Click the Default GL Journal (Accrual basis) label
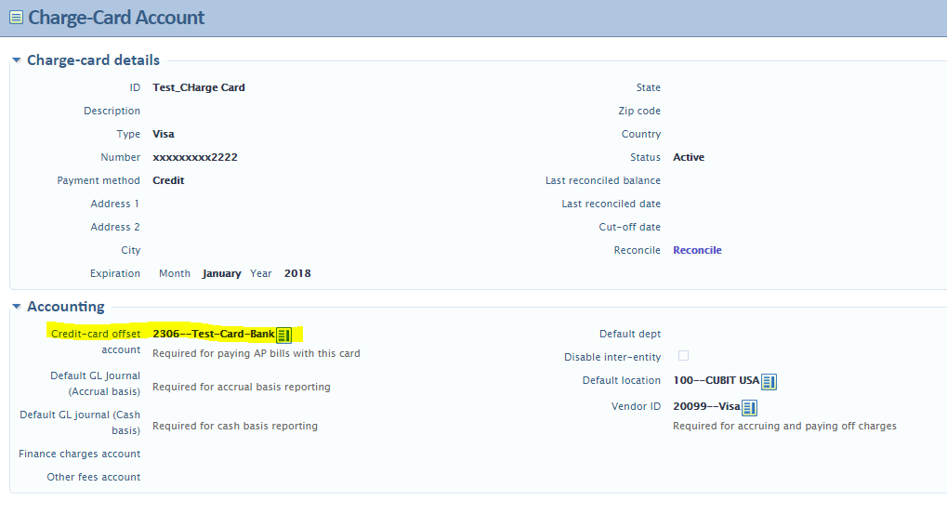The width and height of the screenshot is (947, 527). click(x=95, y=384)
